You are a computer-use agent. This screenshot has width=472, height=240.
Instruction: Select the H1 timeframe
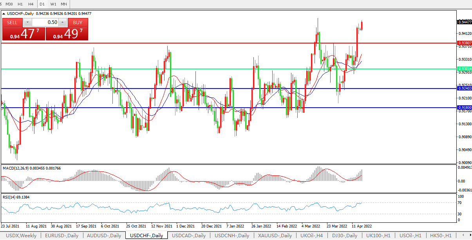tap(20, 4)
